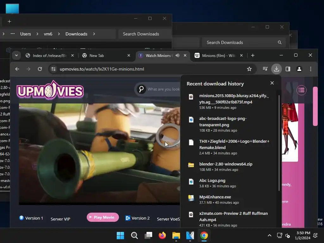The width and height of the screenshot is (324, 243).
Task: Click the page vertical scrollbar thumb
Action: pyautogui.click(x=315, y=106)
